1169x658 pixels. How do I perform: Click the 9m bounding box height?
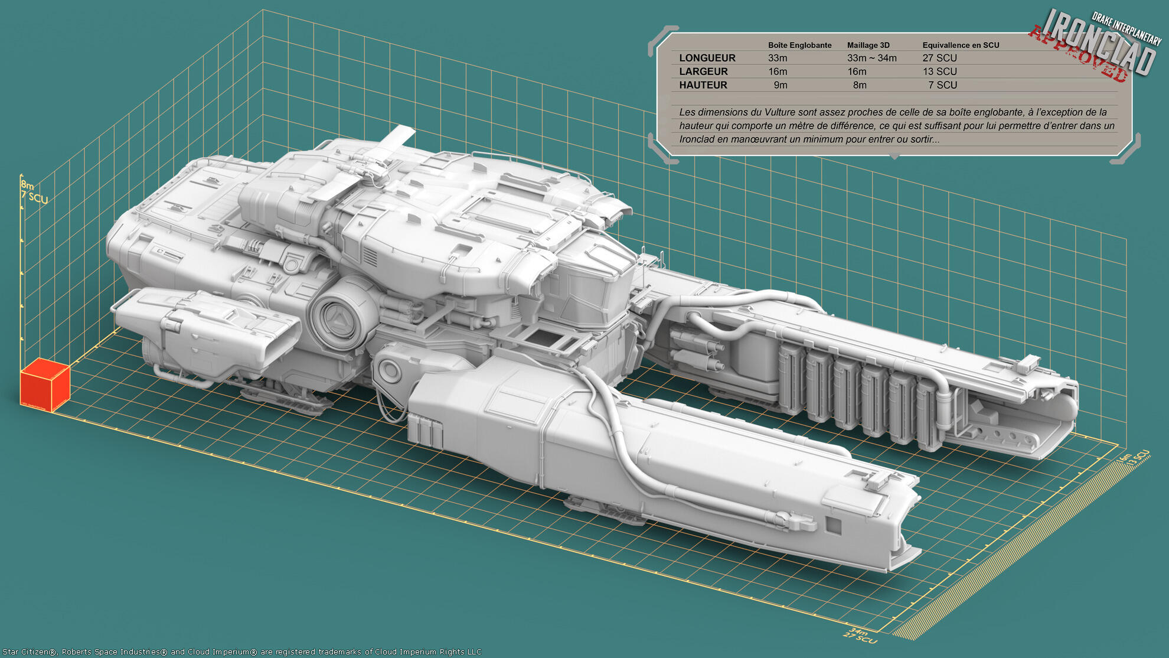(781, 85)
